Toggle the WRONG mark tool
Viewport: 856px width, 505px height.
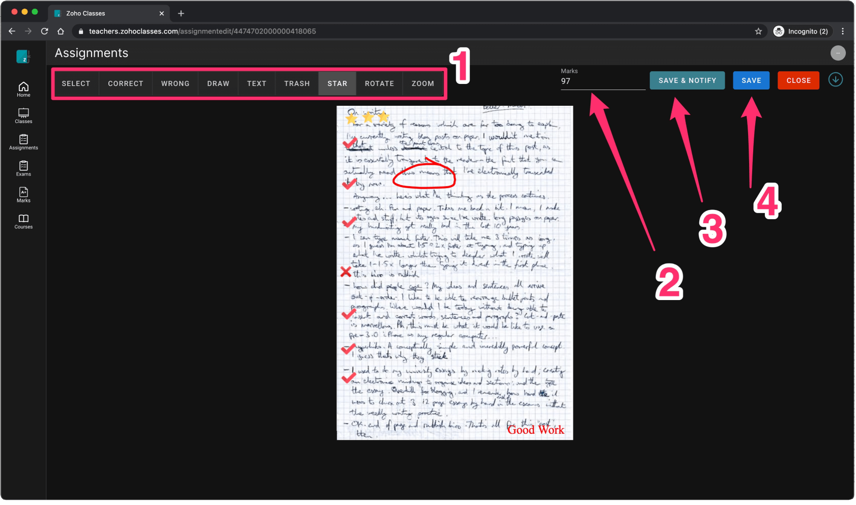point(175,83)
